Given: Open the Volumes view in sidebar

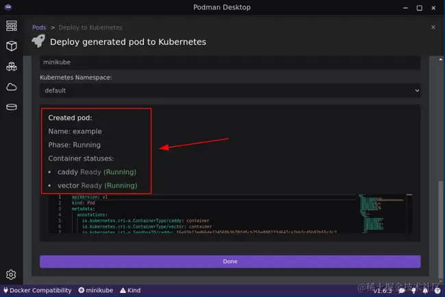Looking at the screenshot, I should [12, 107].
